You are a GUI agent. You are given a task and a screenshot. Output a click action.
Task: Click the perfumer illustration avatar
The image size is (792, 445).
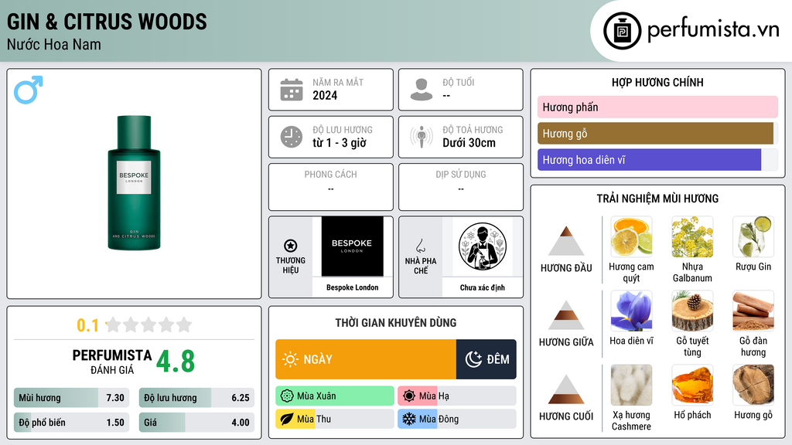[x=483, y=246]
